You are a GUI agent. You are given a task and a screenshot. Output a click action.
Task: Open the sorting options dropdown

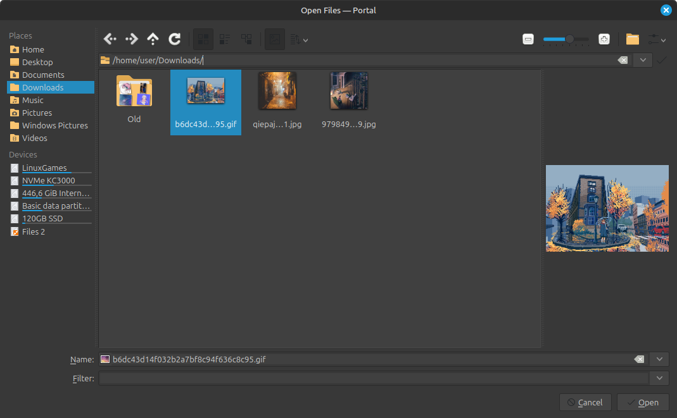click(x=299, y=40)
